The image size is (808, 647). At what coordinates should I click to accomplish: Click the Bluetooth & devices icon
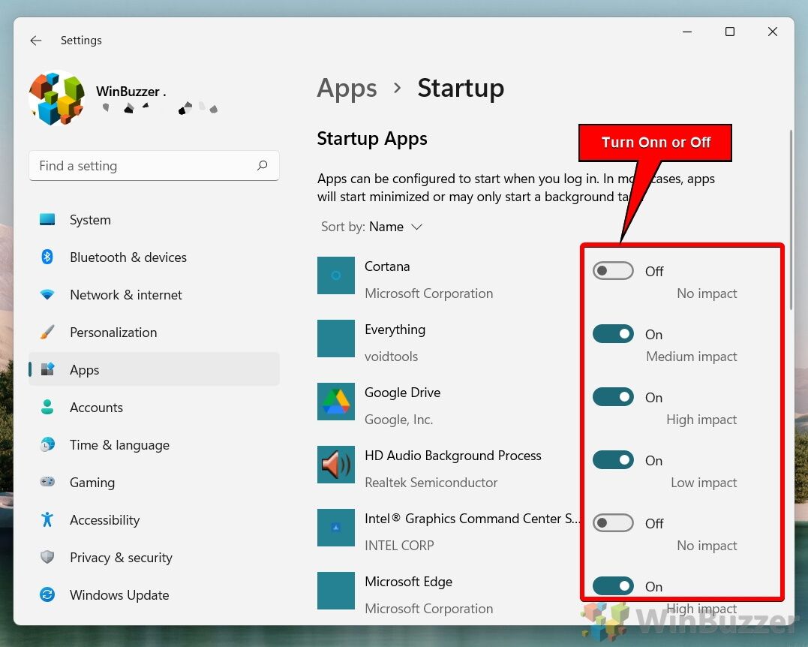coord(47,257)
